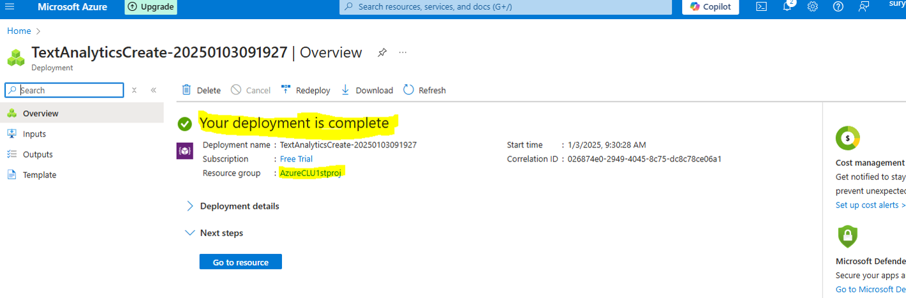
Task: Open Cloud Shell icon
Action: 761,7
